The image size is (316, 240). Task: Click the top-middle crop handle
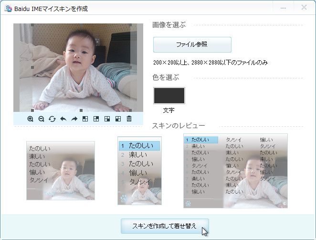(81, 25)
